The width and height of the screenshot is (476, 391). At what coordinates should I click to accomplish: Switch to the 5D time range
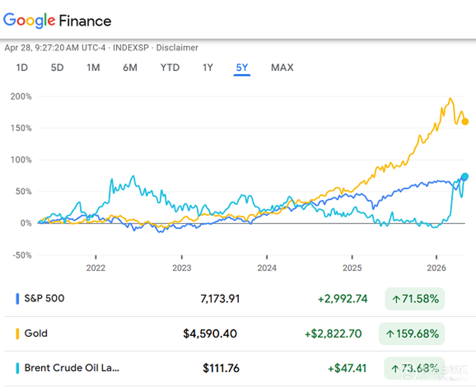click(57, 68)
